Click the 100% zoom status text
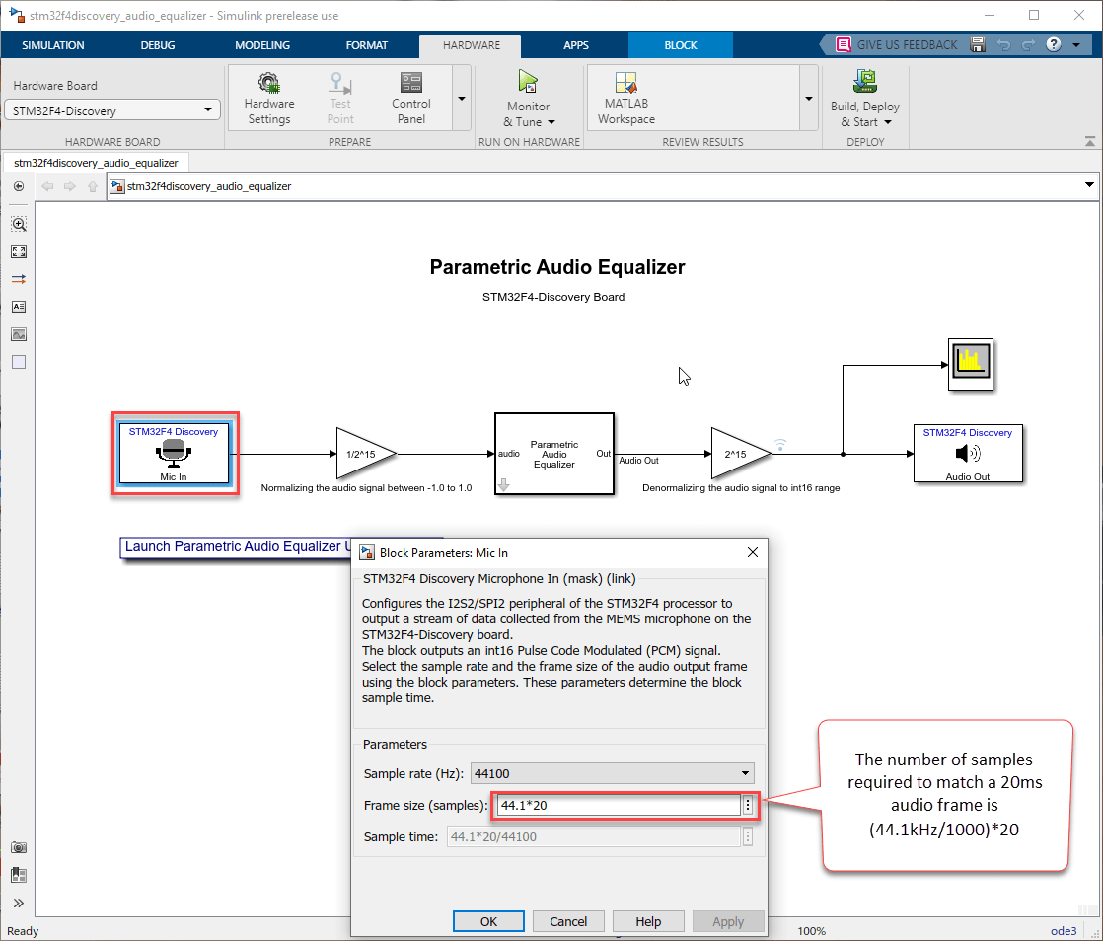The image size is (1103, 941). pyautogui.click(x=811, y=930)
